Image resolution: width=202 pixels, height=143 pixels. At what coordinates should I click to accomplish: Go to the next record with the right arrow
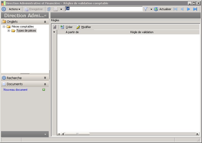(188, 9)
